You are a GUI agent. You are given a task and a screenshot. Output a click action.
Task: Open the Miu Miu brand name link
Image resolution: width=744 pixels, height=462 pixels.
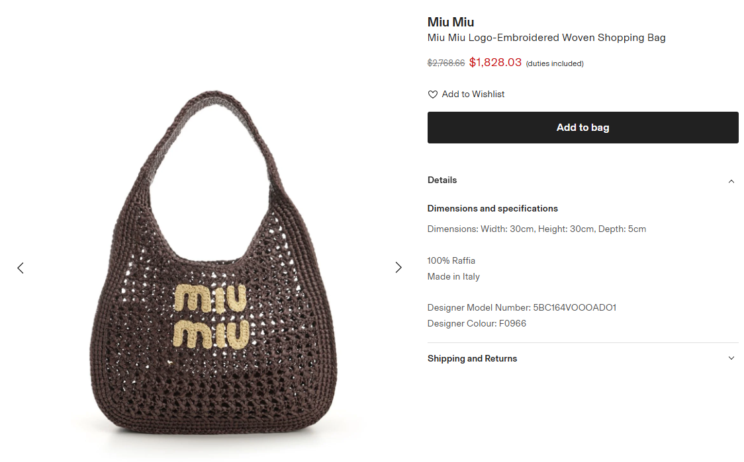[x=451, y=22]
